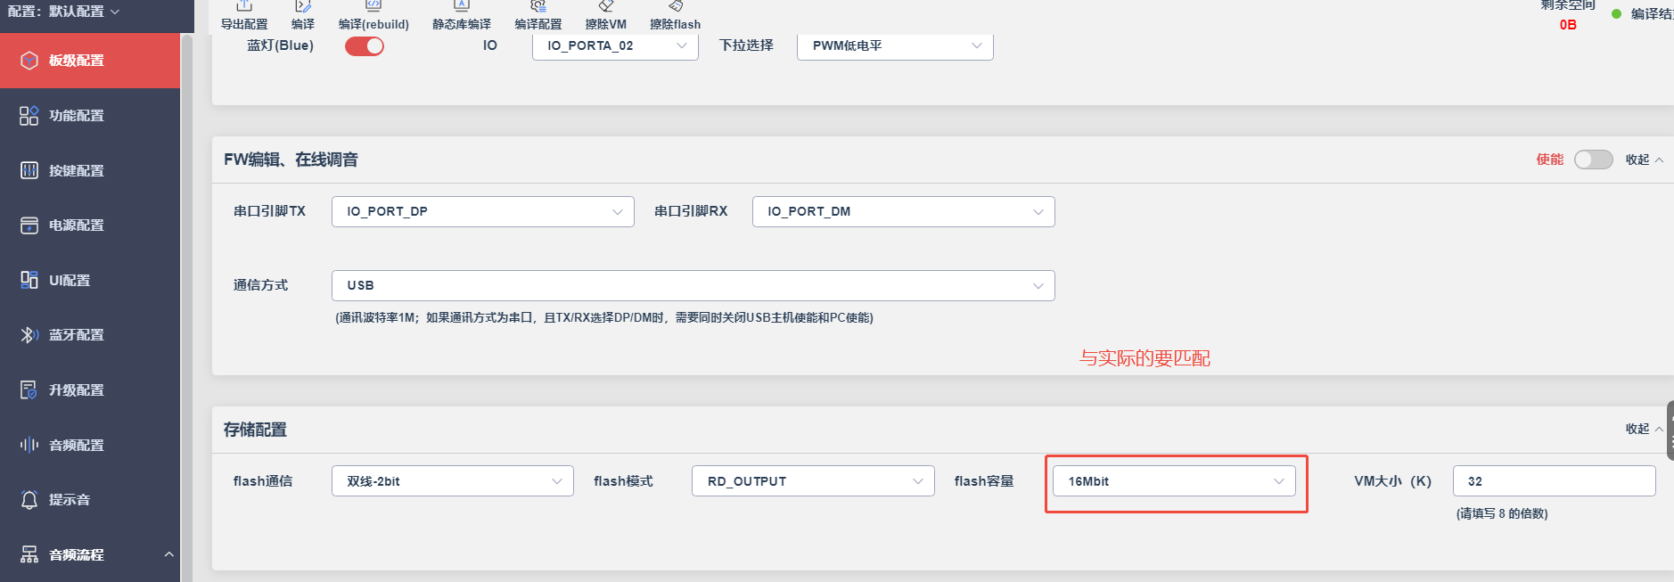Collapse the FW编辑、在线调音 section with 收起
The height and width of the screenshot is (582, 1674).
[x=1644, y=160]
